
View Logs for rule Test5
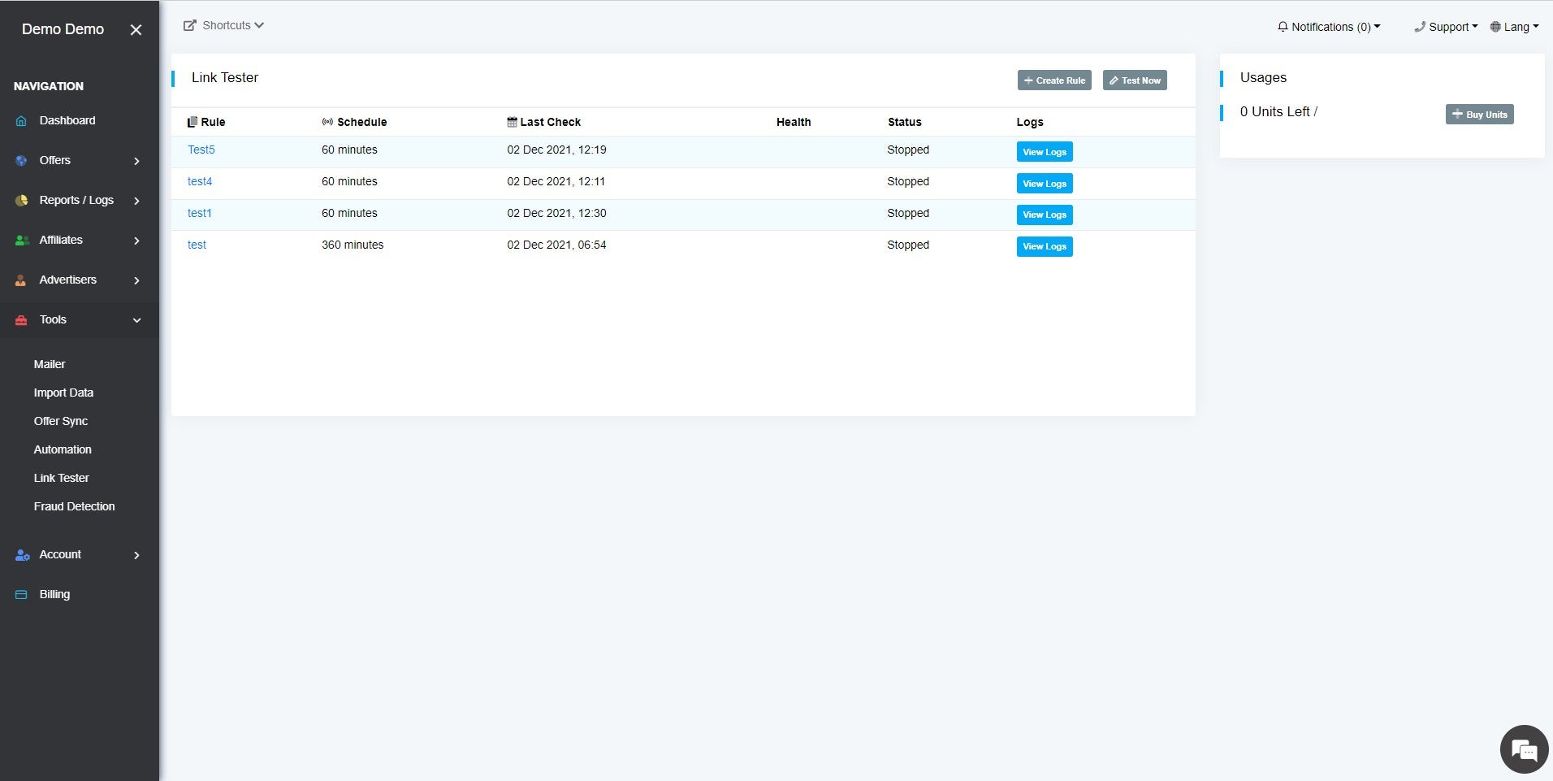click(x=1045, y=152)
